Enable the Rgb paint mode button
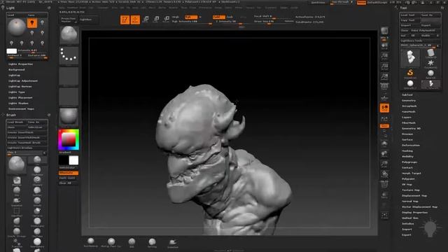 pyautogui.click(x=191, y=17)
